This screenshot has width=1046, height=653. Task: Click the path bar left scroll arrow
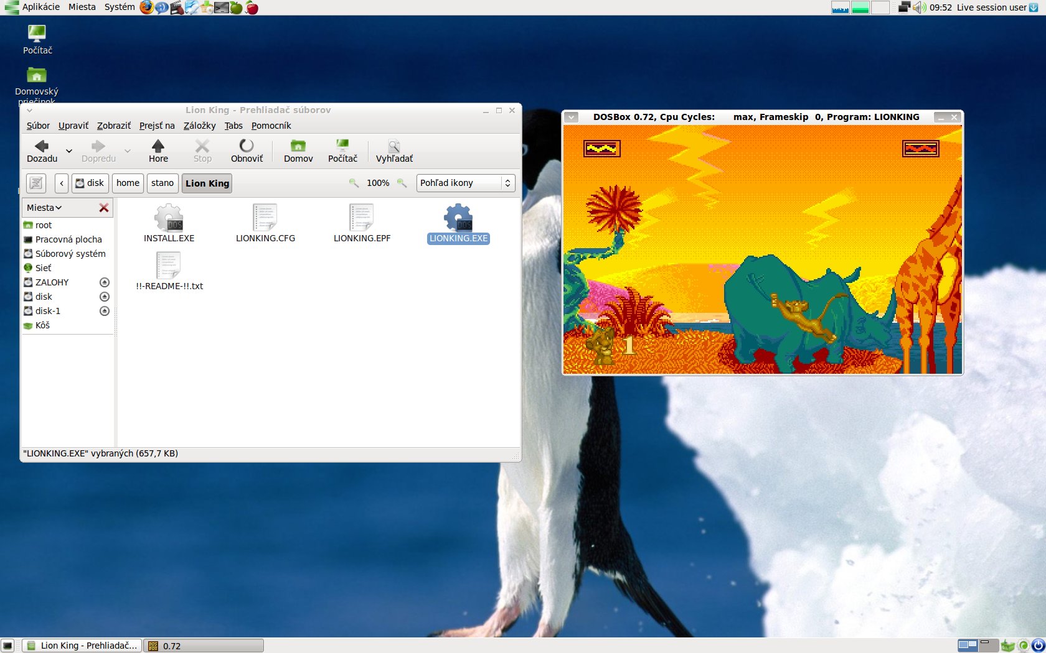point(61,183)
